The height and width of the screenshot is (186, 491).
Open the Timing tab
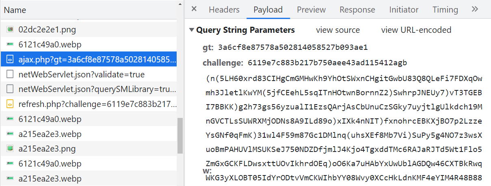(445, 10)
